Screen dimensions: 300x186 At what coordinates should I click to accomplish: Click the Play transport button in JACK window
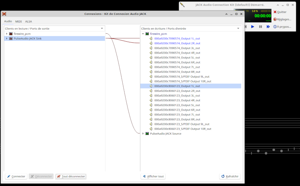(252, 27)
